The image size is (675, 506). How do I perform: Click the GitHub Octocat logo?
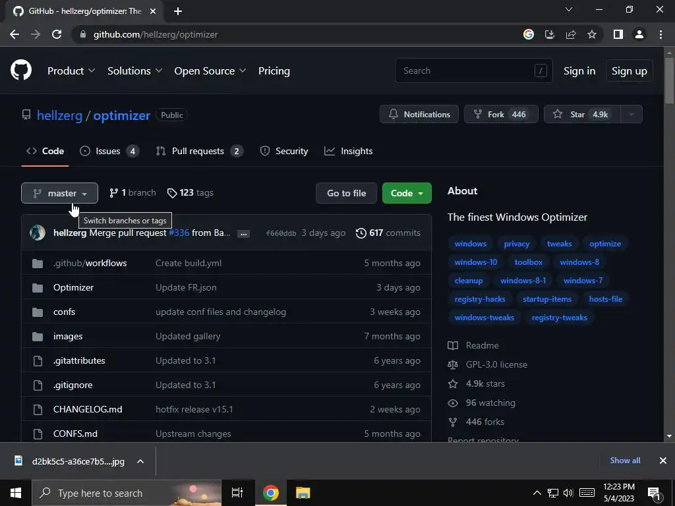pyautogui.click(x=21, y=70)
